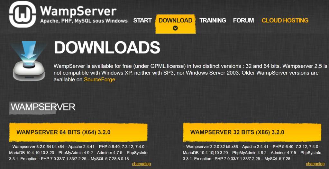Open changelog for the 32-bit version
Viewport: 329px width, 169px height.
[x=315, y=164]
